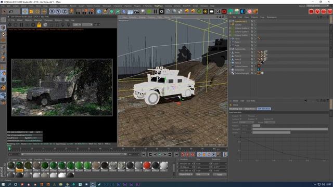Open the Object Manager Tags menu

tap(262, 17)
